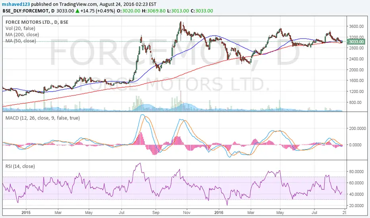Click the green up-arrow price change indicator
Screen dimensions: 370x218
tap(77, 11)
